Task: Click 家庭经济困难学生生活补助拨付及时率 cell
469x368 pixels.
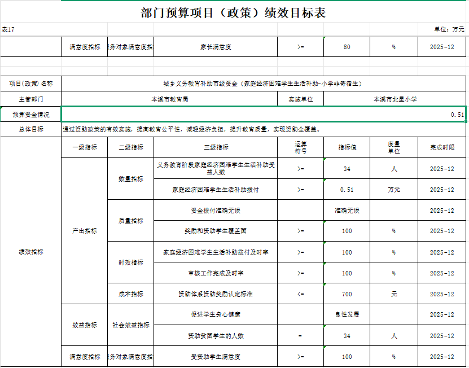Action: pyautogui.click(x=216, y=252)
